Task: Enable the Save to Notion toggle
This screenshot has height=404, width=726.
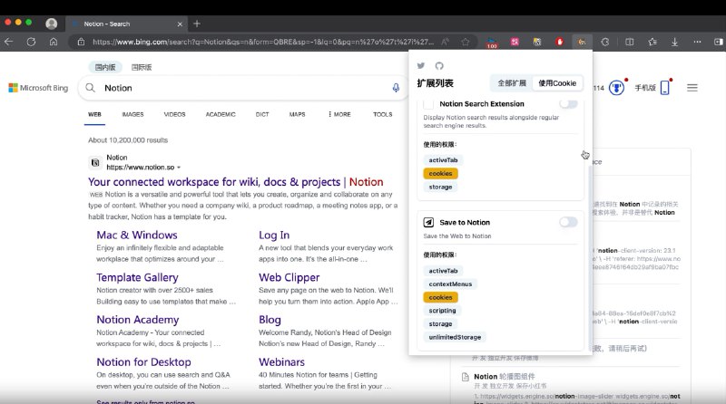Action: (x=568, y=222)
